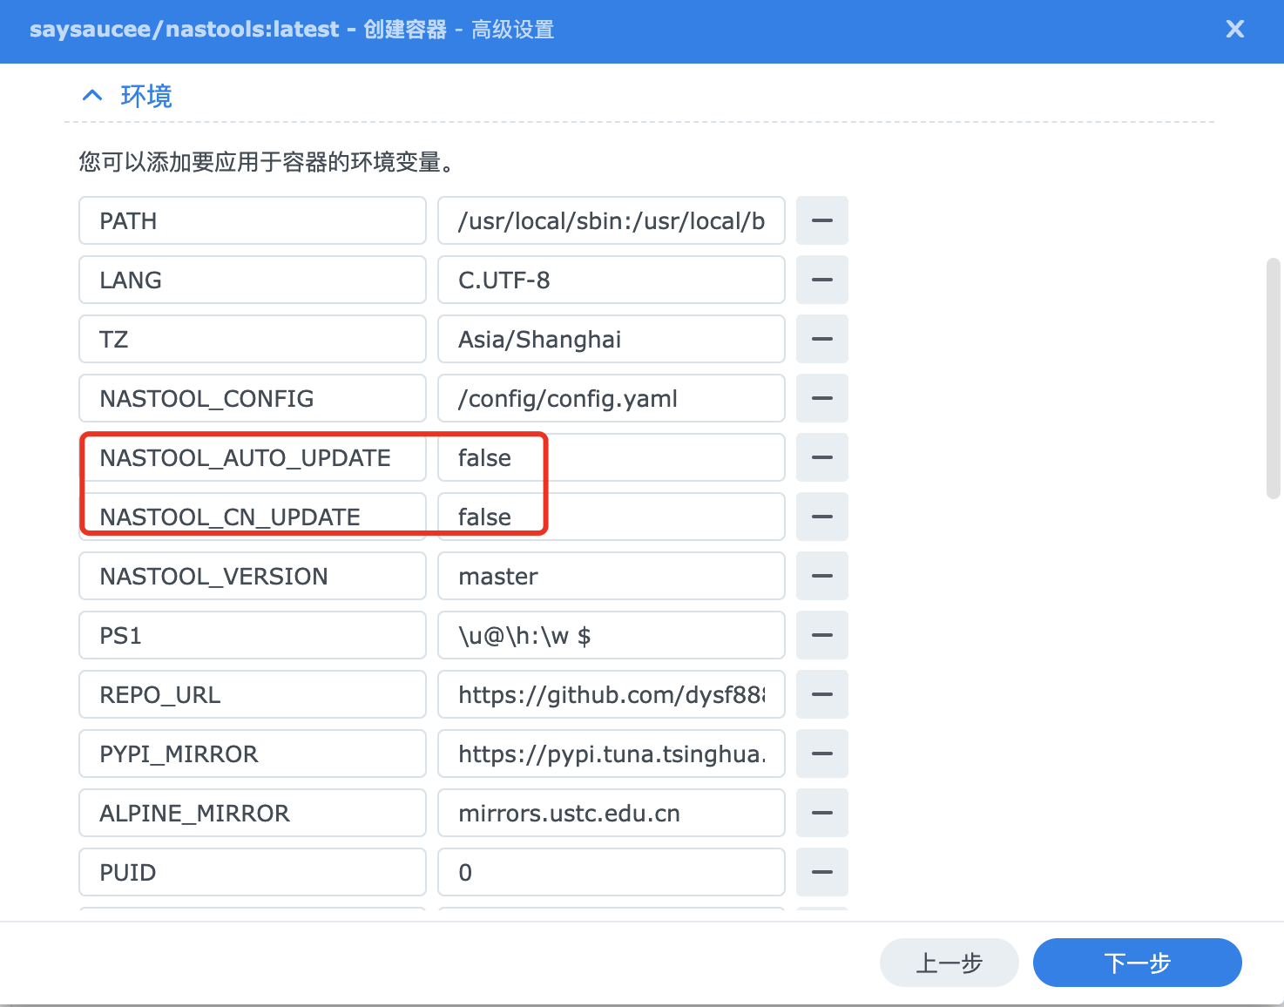Click the PATH variable name field
The height and width of the screenshot is (1007, 1284).
253,220
